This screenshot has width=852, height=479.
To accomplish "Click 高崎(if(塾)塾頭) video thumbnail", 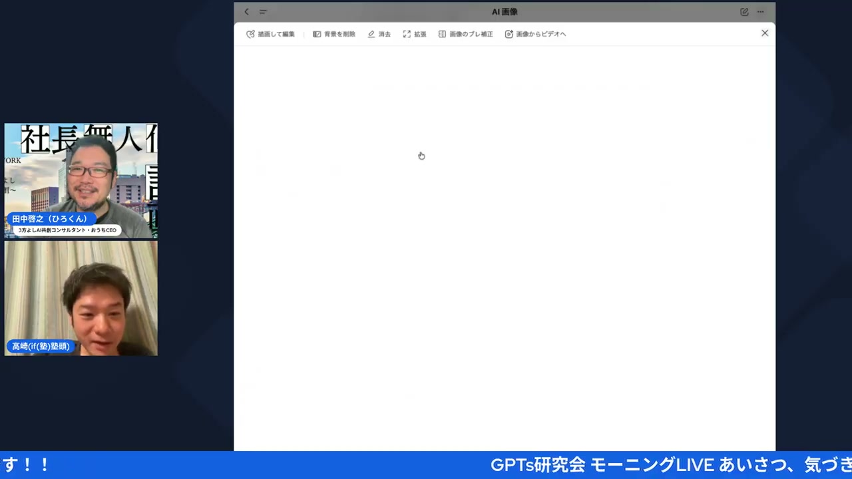I will coord(81,297).
